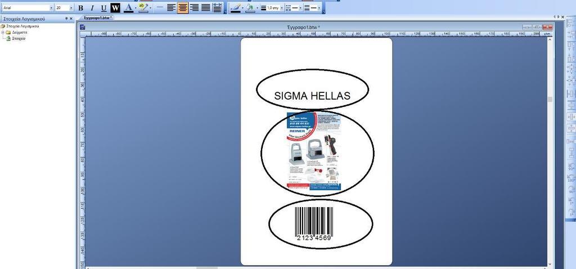Click the vertical scrollbar thumb
Image resolution: width=576 pixels, height=269 pixels.
550,99
